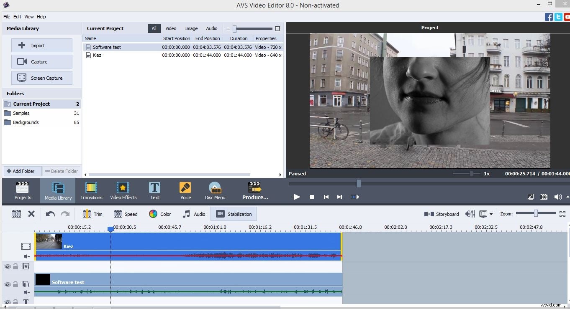570x309 pixels.
Task: Open the preview display mode dropdown
Action: (x=490, y=214)
